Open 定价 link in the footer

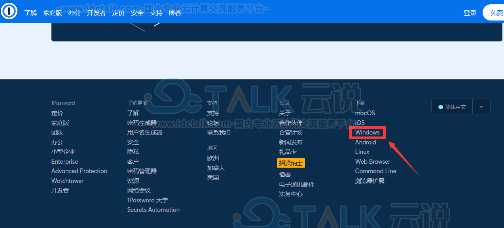coord(57,113)
